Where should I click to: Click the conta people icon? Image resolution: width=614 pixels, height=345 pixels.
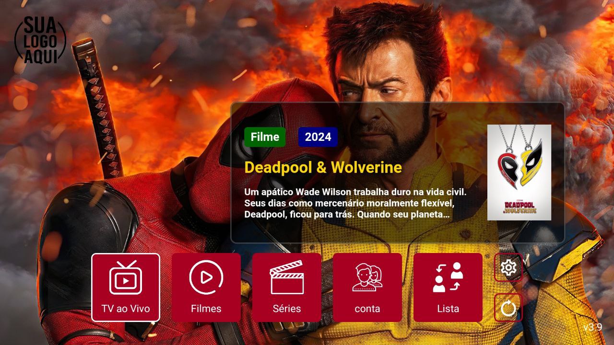tap(367, 277)
